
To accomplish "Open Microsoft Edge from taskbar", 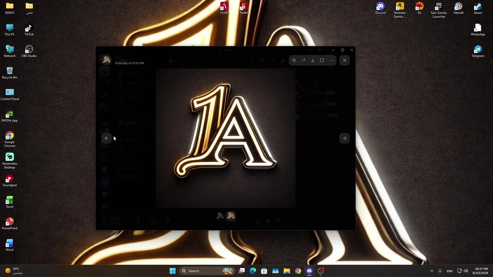I will tap(253, 271).
